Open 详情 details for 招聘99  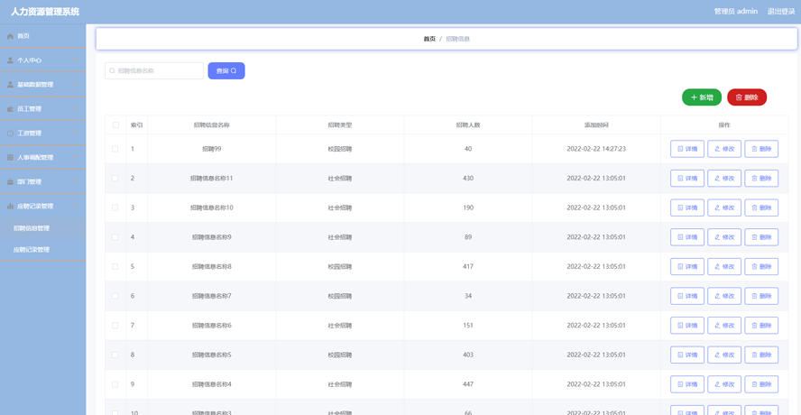pyautogui.click(x=687, y=149)
